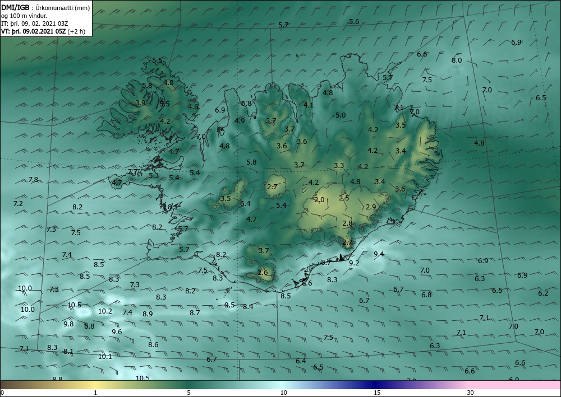Click the '8.4' value on the map
This screenshot has height=397, width=561.
click(248, 306)
